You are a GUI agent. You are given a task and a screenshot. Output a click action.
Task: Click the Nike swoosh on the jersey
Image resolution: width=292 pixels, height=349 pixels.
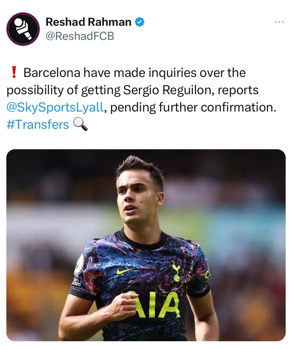coord(125,271)
